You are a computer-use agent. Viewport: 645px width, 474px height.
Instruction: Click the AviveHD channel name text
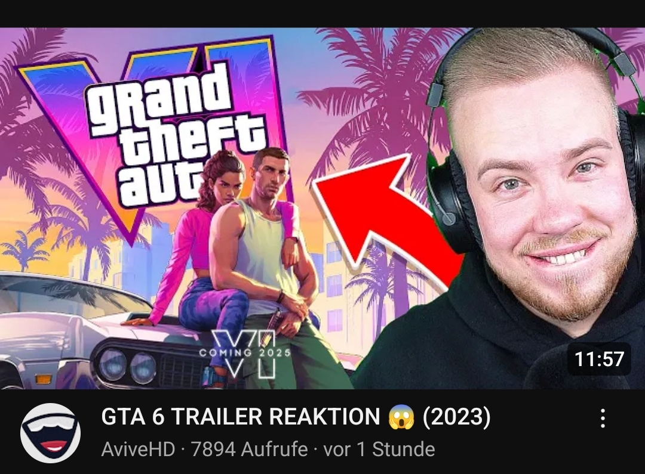click(x=138, y=449)
